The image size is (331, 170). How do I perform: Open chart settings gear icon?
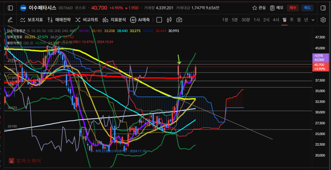pyautogui.click(x=323, y=20)
